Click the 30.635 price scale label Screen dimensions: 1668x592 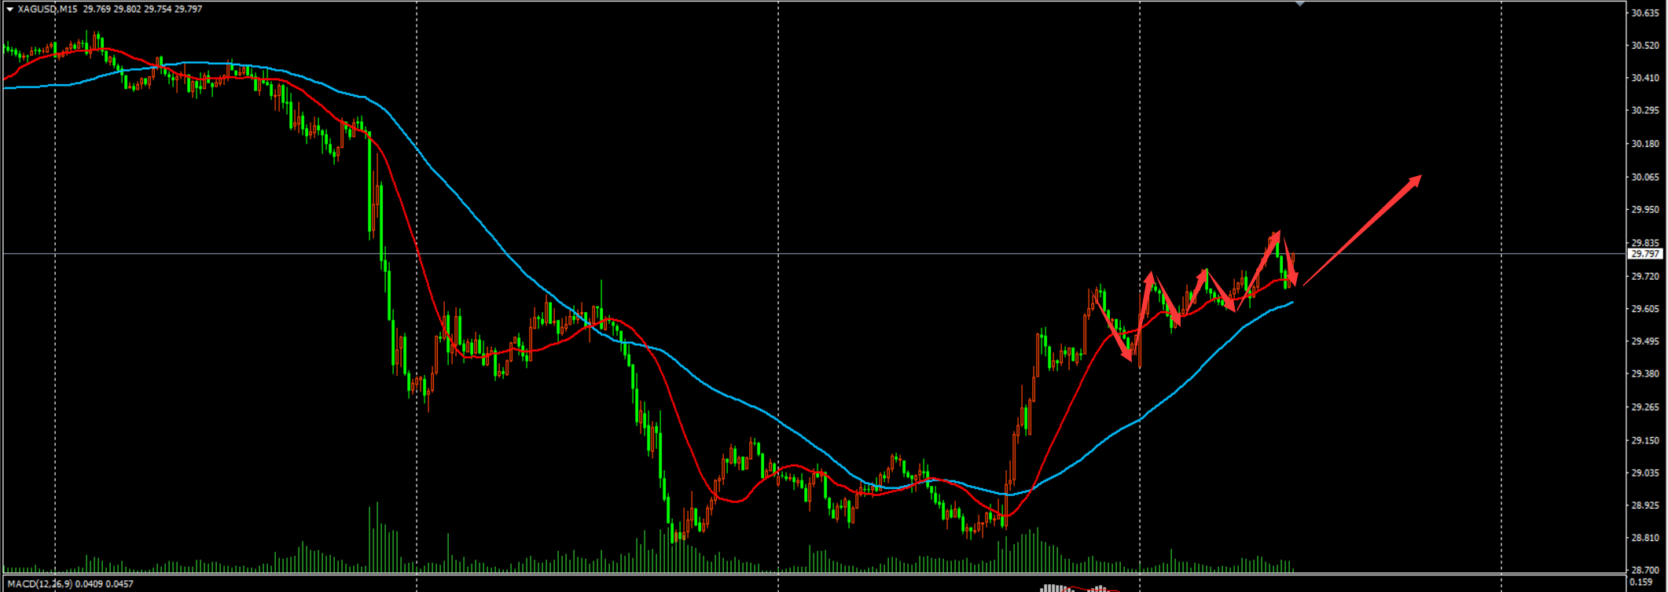pos(1644,13)
